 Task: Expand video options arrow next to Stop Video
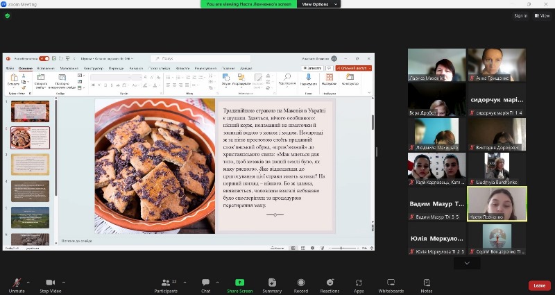tap(65, 283)
